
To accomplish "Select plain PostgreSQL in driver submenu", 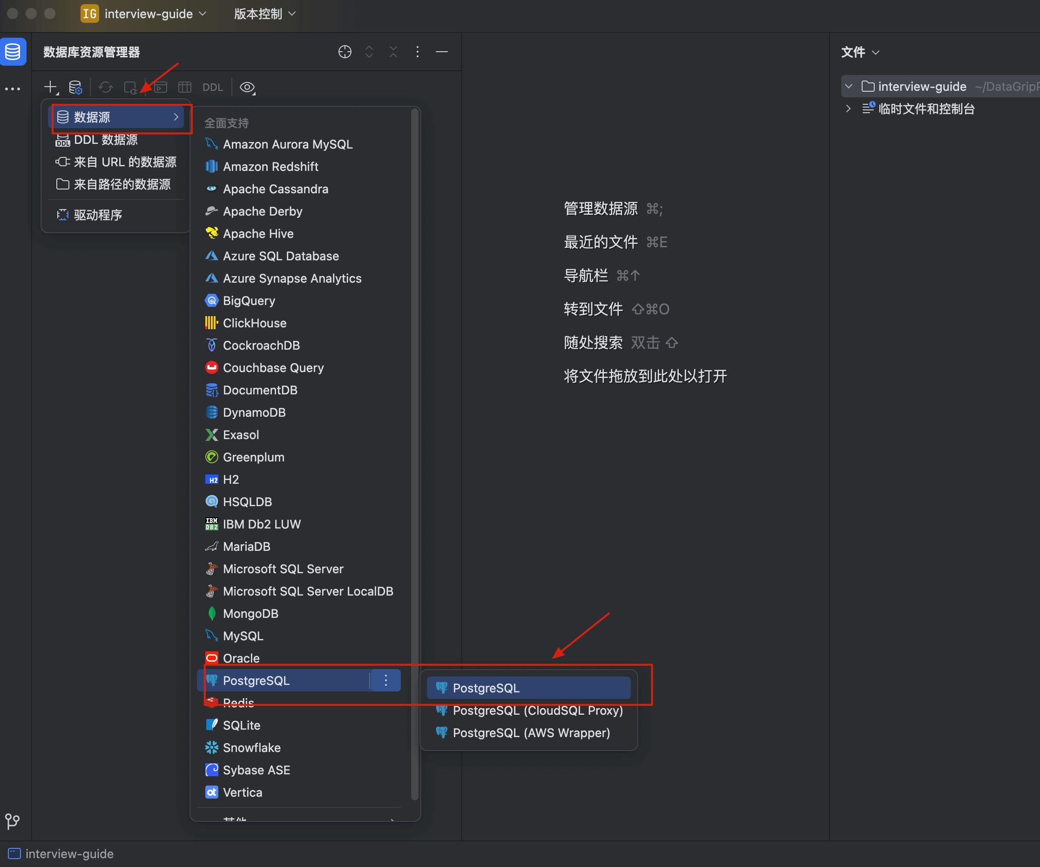I will tap(528, 688).
